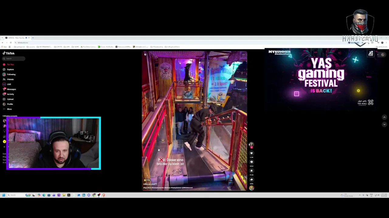Like the video with the heart icon

tap(251, 153)
